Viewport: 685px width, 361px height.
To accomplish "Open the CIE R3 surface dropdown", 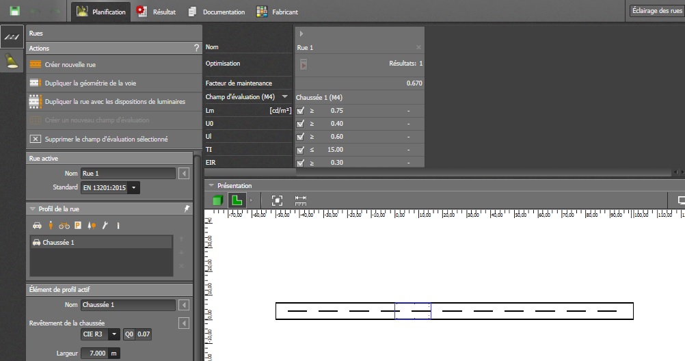I will pos(114,334).
